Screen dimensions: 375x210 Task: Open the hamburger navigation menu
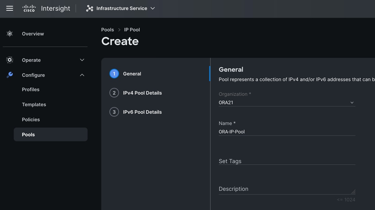click(x=10, y=8)
